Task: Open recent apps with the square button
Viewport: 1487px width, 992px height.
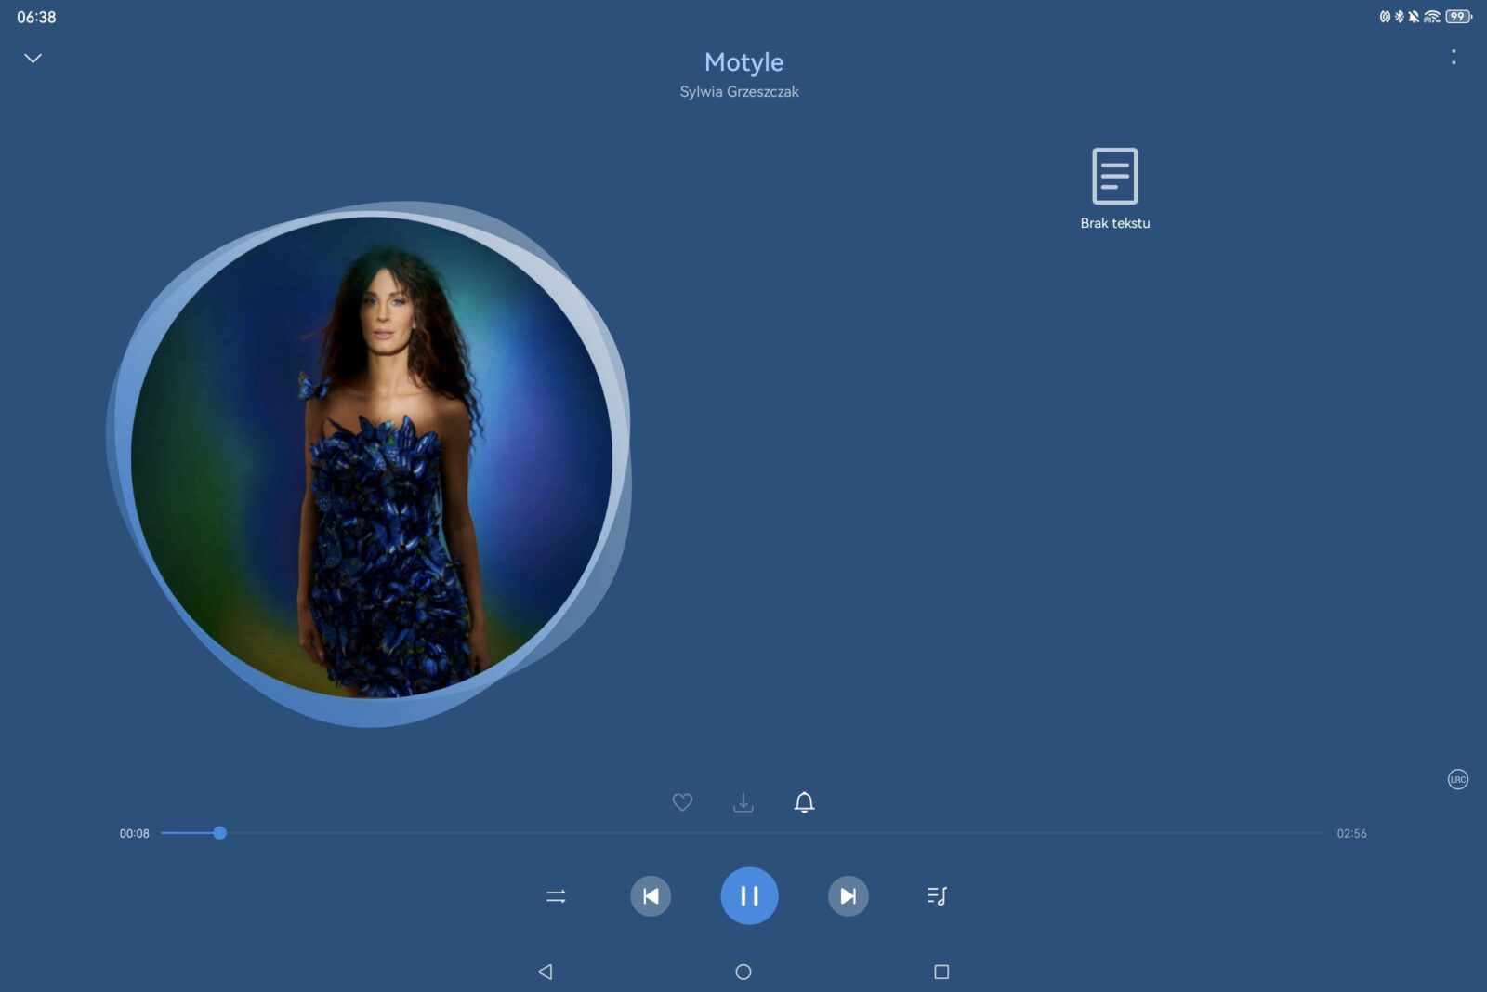Action: [x=941, y=972]
